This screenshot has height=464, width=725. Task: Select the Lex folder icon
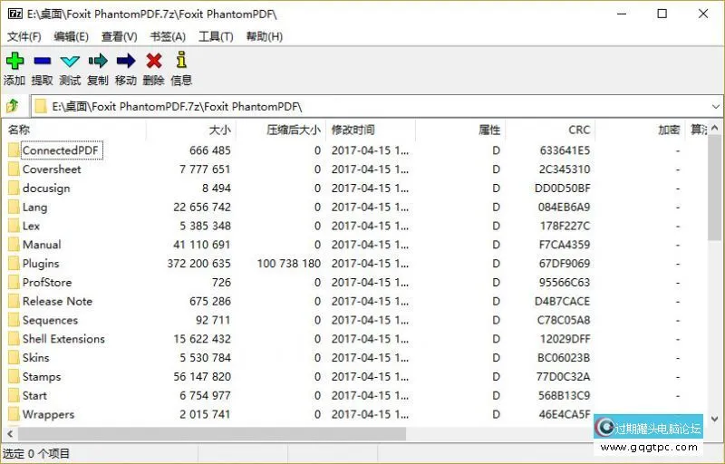point(14,226)
